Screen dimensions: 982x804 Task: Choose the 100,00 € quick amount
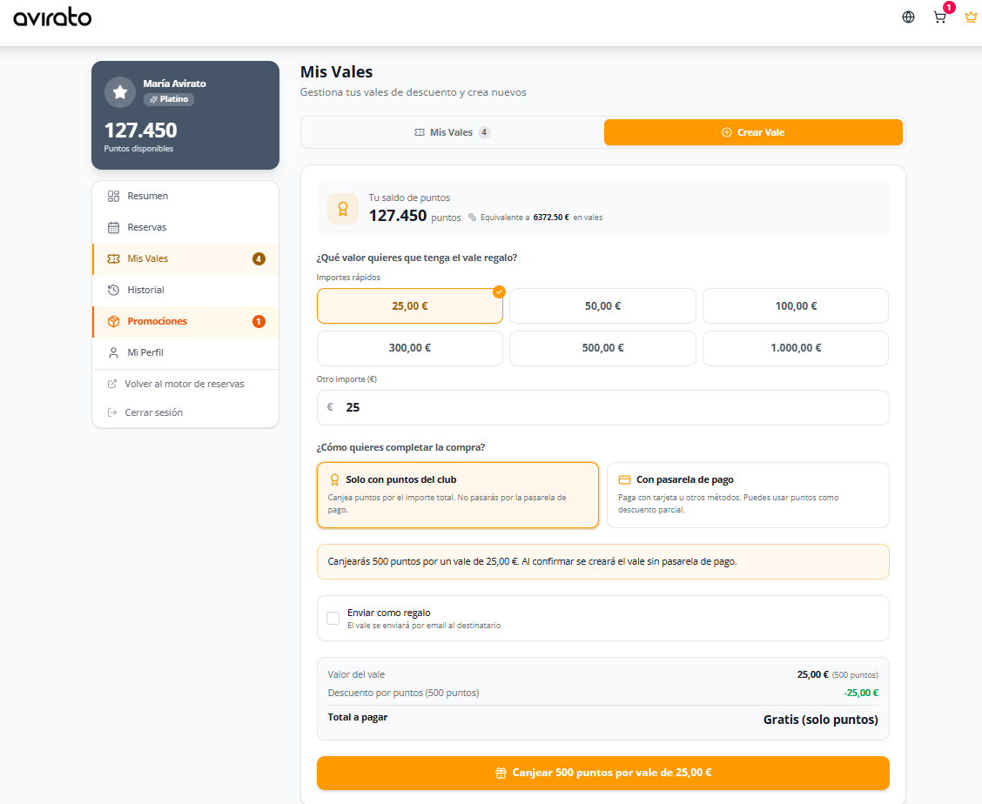(x=796, y=306)
